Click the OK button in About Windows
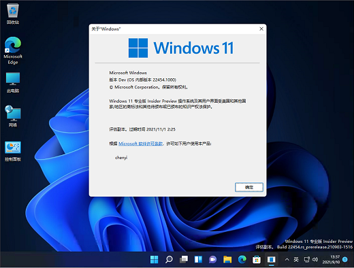 coord(249,187)
